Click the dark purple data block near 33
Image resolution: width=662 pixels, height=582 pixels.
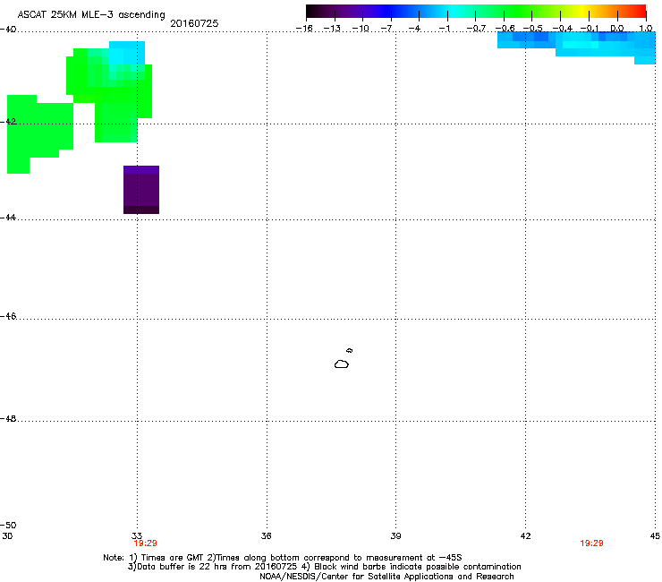[141, 190]
